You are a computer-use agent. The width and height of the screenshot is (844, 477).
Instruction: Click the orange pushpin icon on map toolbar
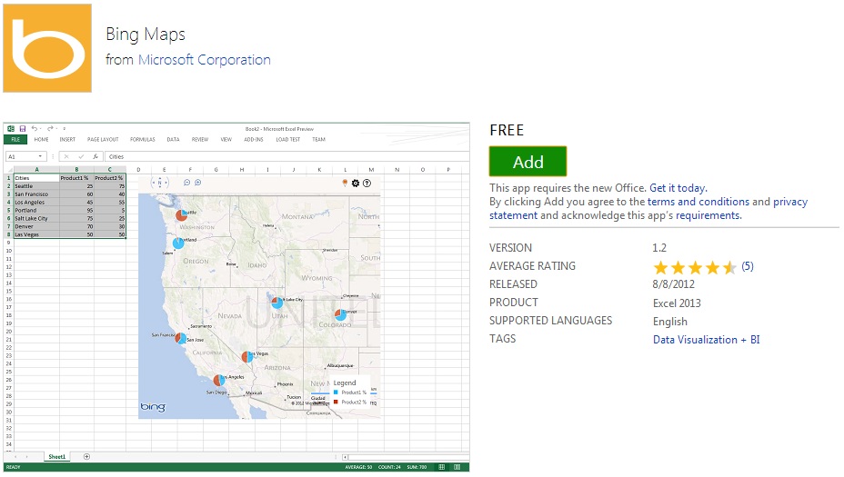point(345,184)
